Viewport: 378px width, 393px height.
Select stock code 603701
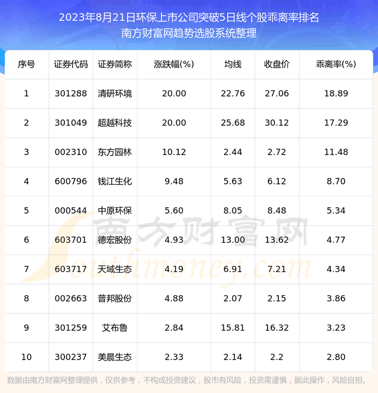(71, 240)
